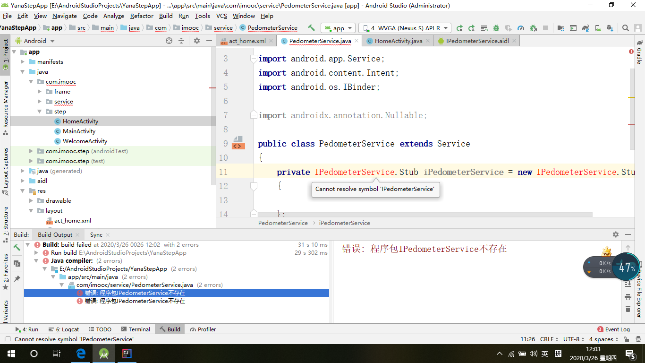Click the UTF-8 encoding selector

pos(574,339)
